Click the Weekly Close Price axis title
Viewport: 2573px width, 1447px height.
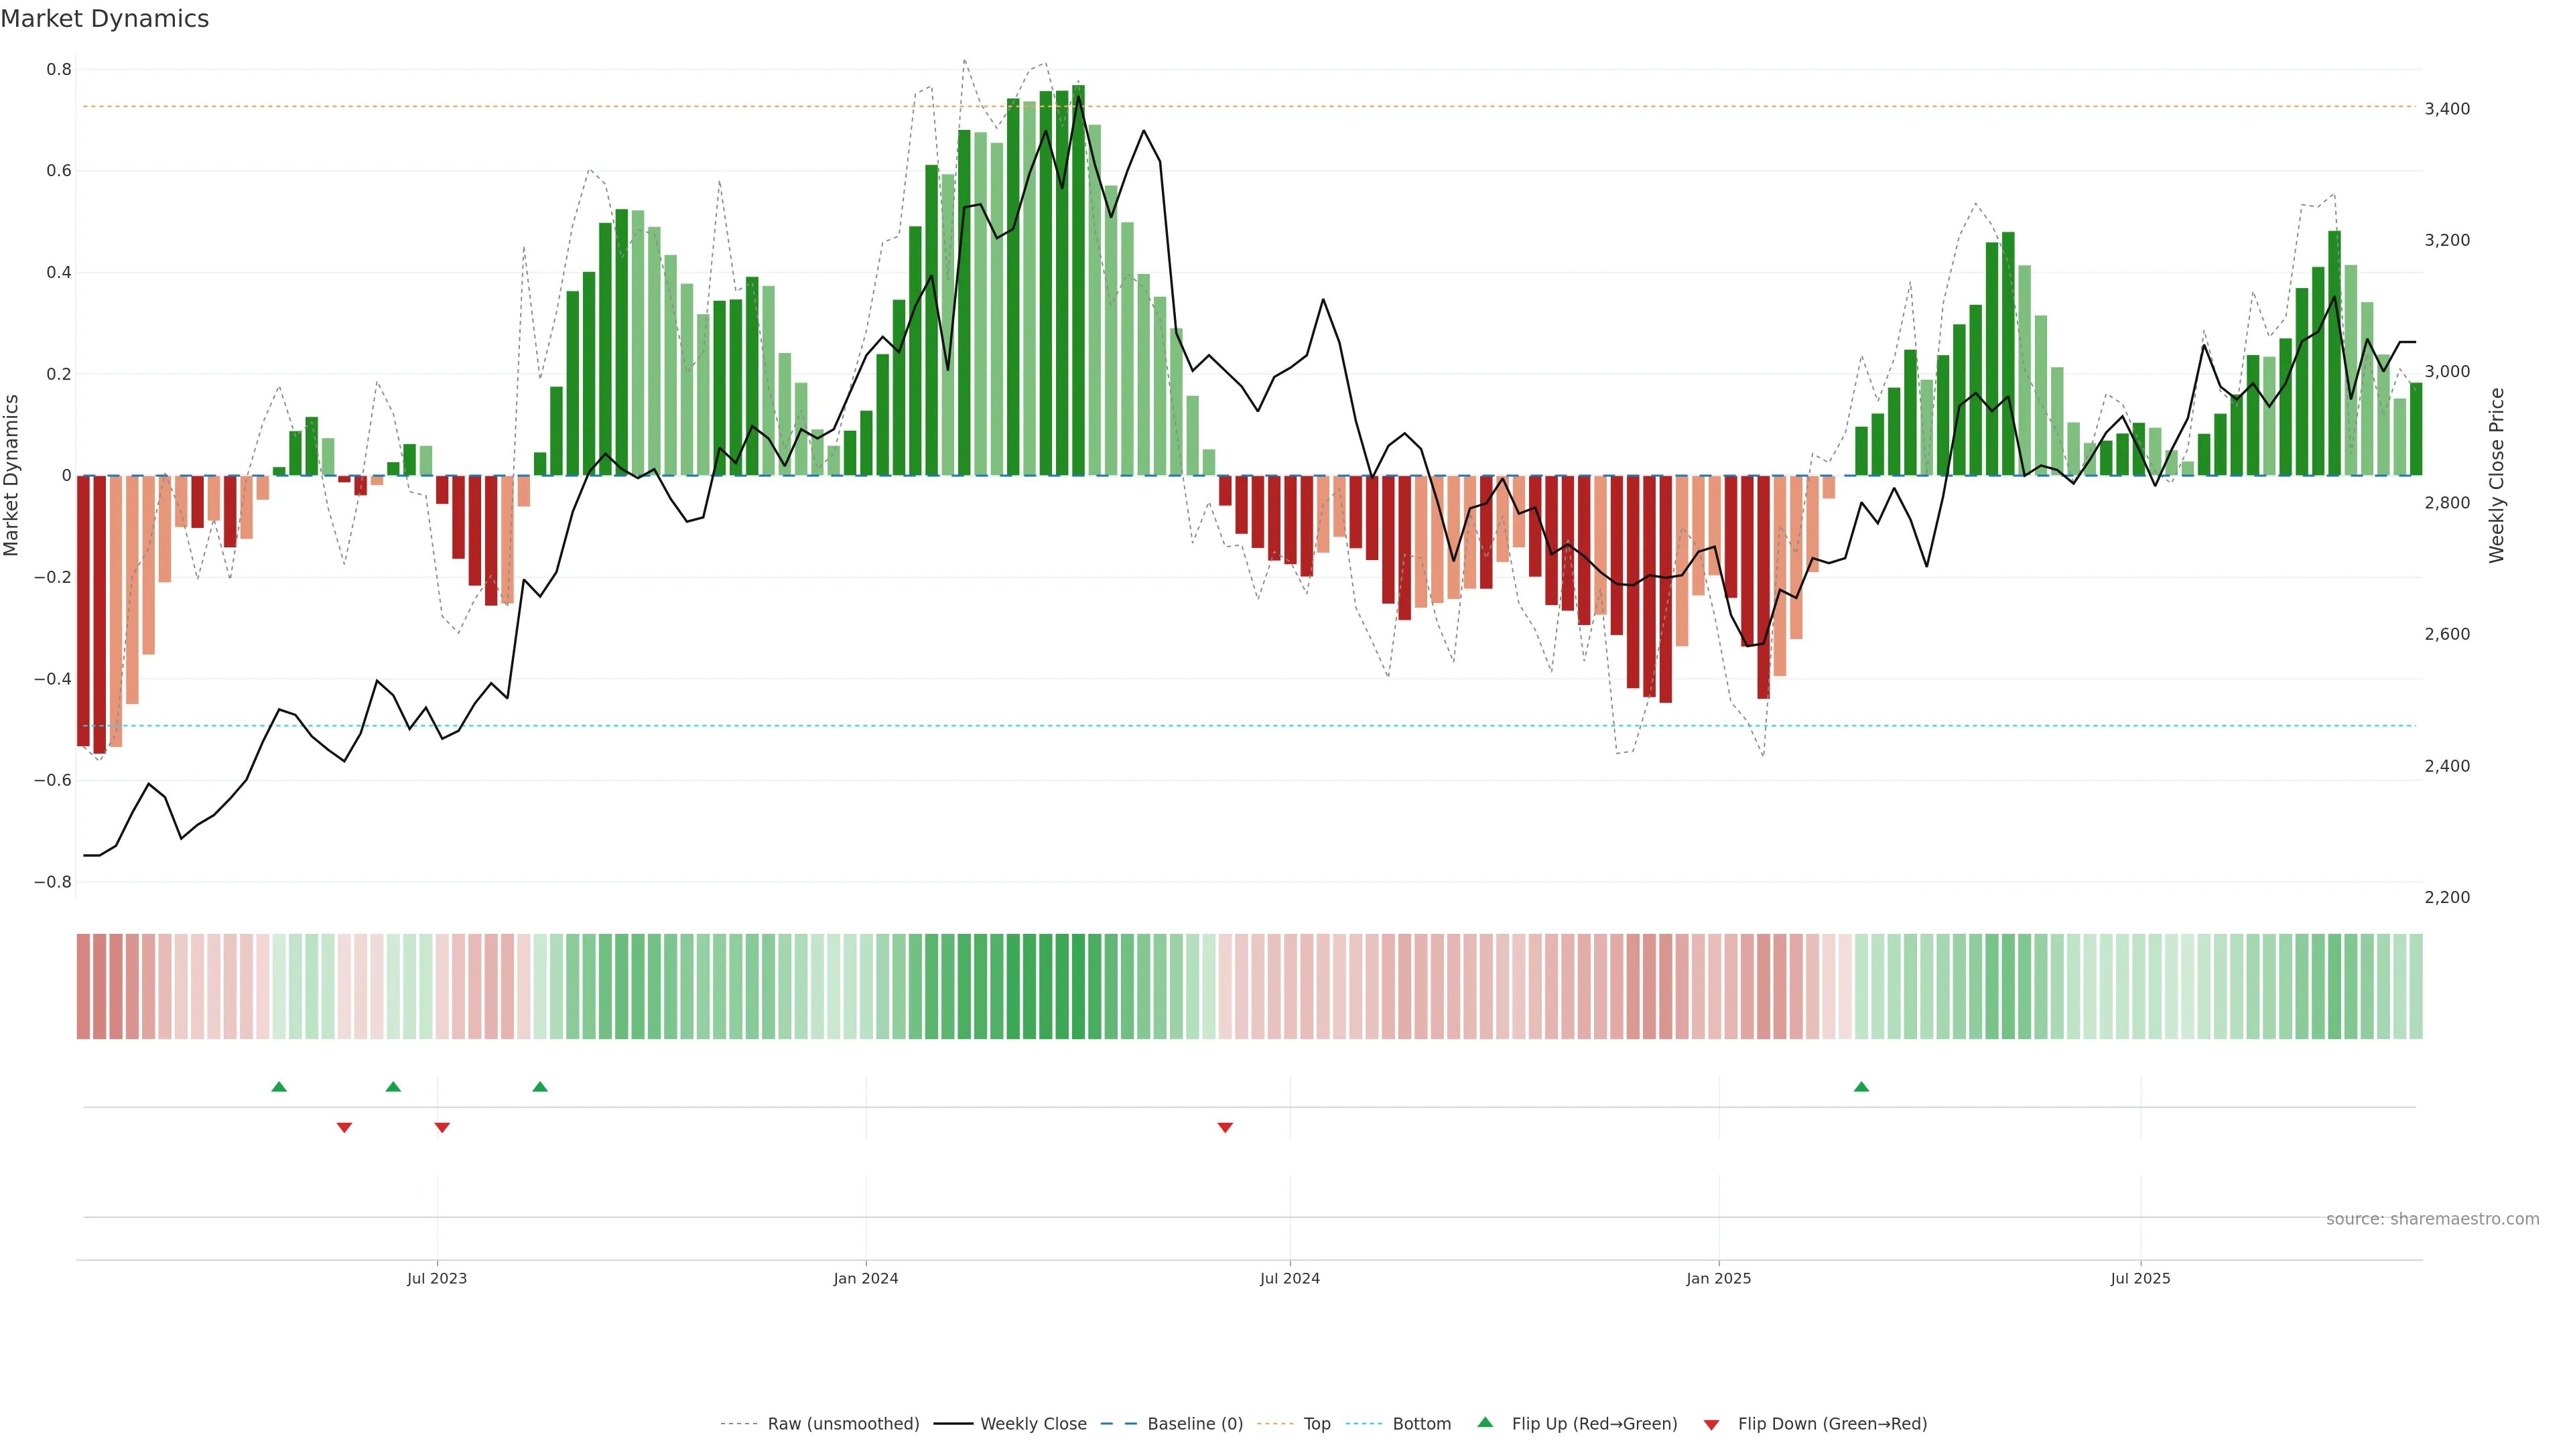(2496, 476)
